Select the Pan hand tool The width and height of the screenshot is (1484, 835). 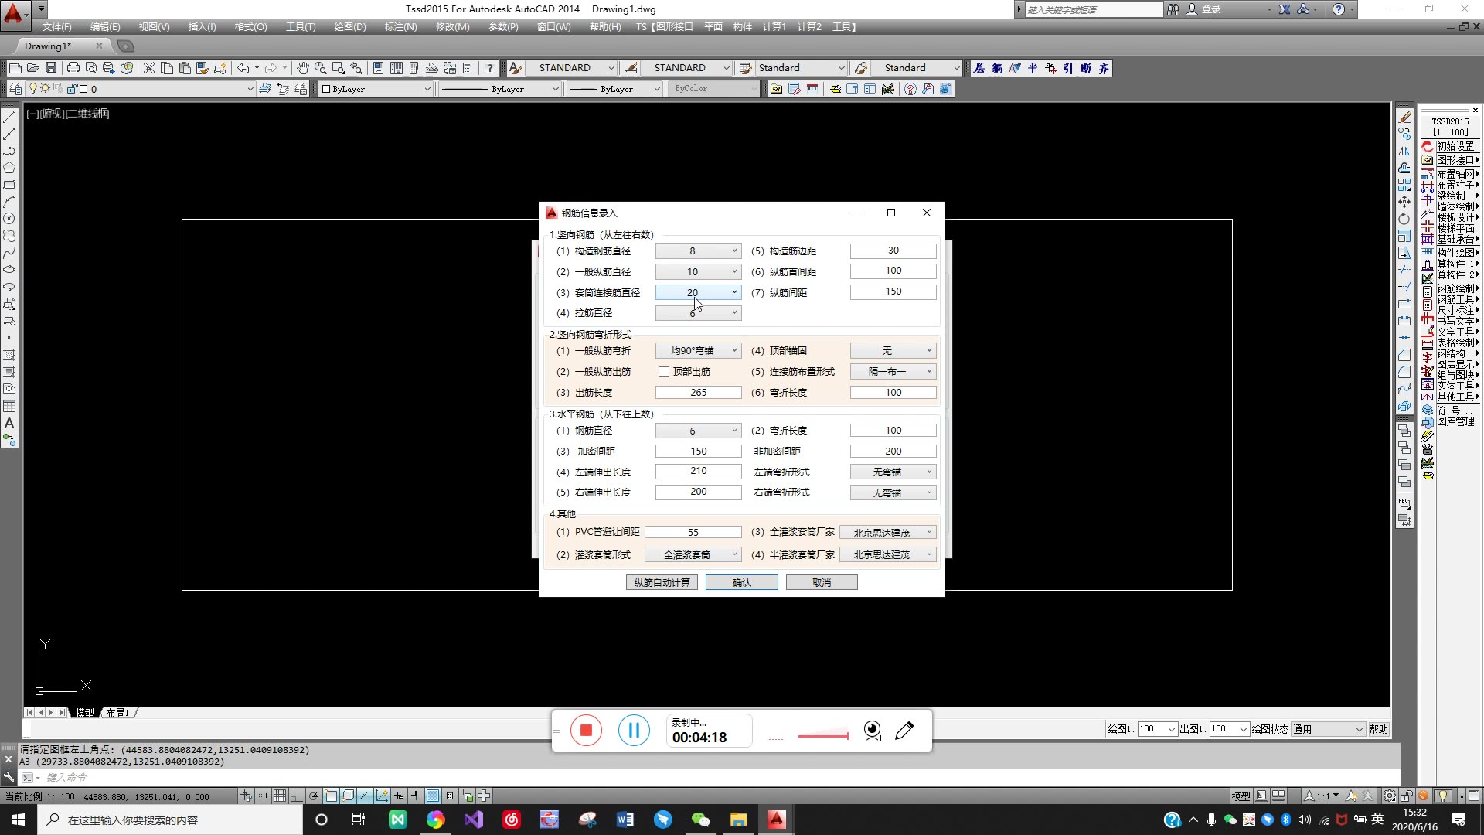tap(303, 68)
